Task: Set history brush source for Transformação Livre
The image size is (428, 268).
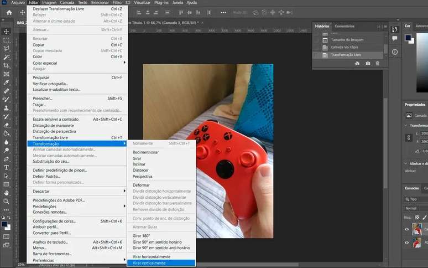Action: (x=316, y=55)
